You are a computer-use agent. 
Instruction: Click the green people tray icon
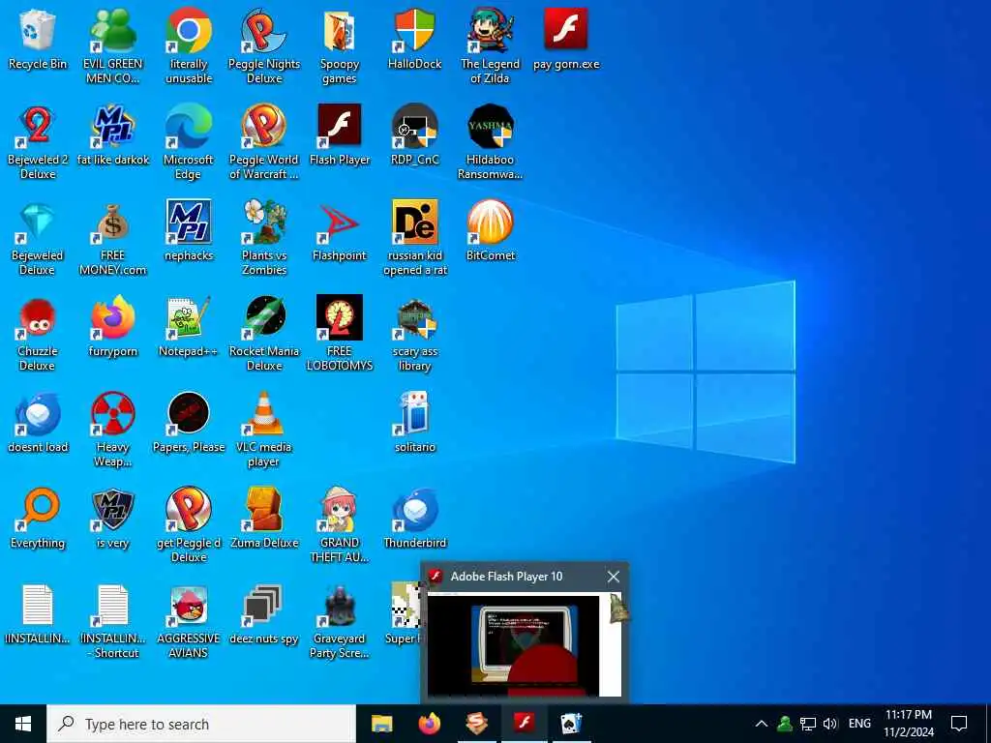point(785,724)
